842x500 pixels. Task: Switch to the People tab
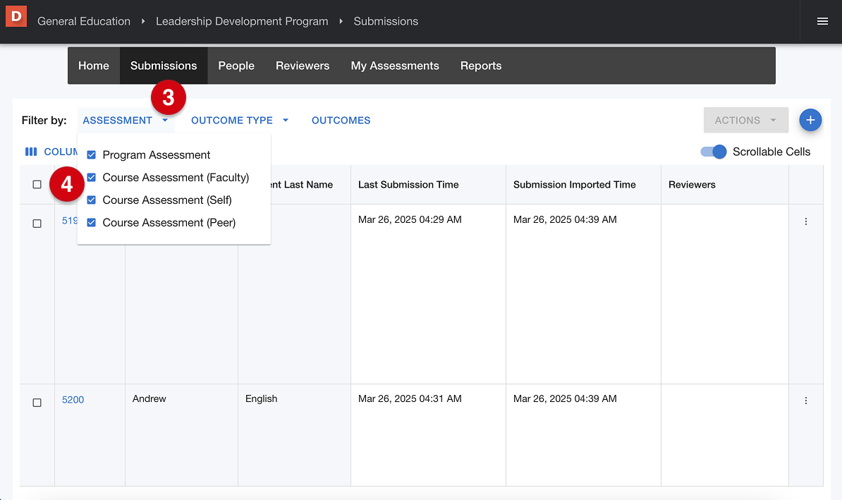[x=236, y=66]
